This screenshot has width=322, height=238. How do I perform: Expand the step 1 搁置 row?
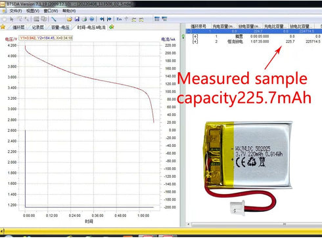(x=195, y=36)
